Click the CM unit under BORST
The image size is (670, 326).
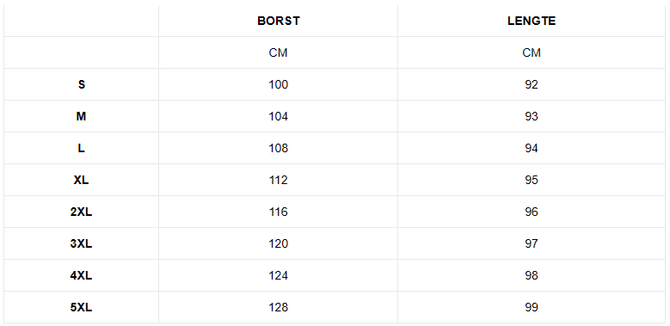click(278, 52)
